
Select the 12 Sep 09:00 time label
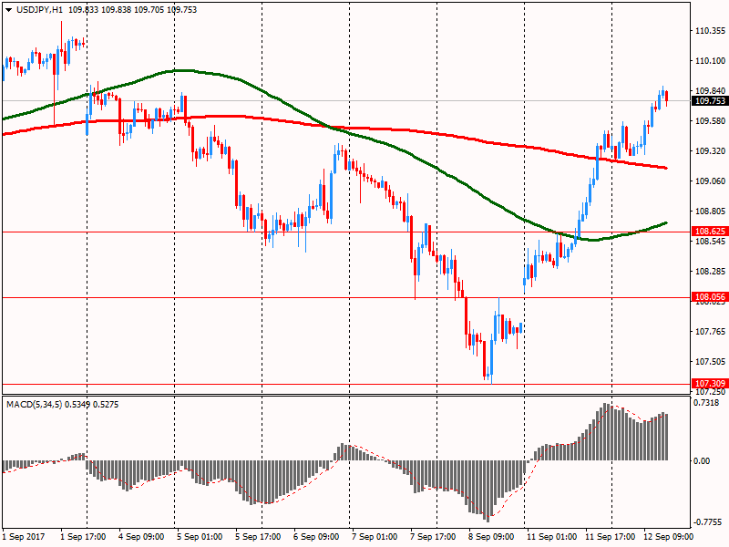point(668,537)
